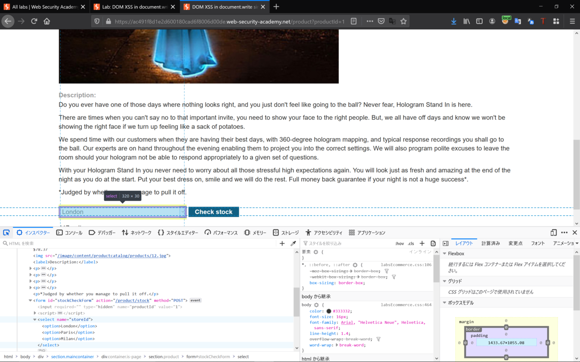Collapse the Flexbox section
This screenshot has height=362, width=580.
coord(445,253)
